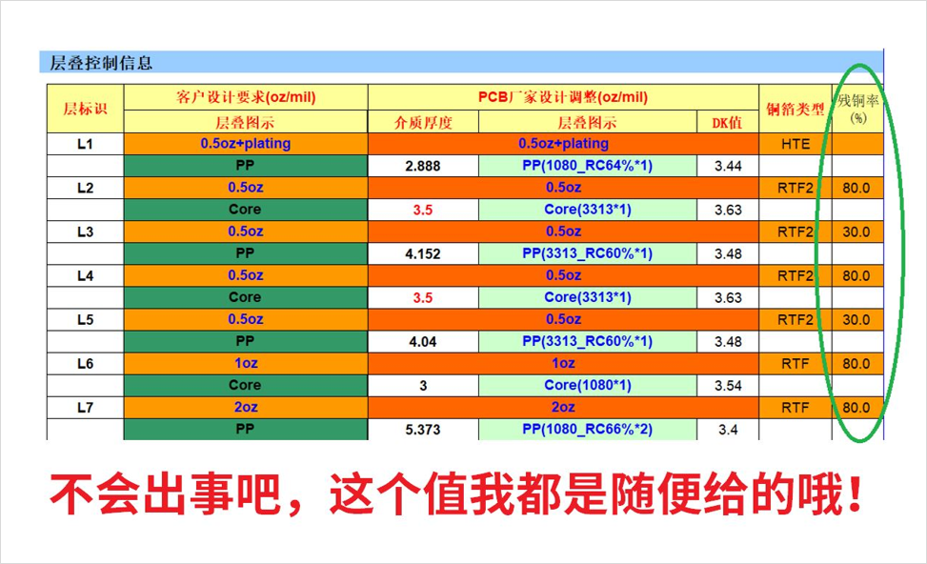Select the 介质厚度 subheader
927x564 pixels.
click(423, 122)
